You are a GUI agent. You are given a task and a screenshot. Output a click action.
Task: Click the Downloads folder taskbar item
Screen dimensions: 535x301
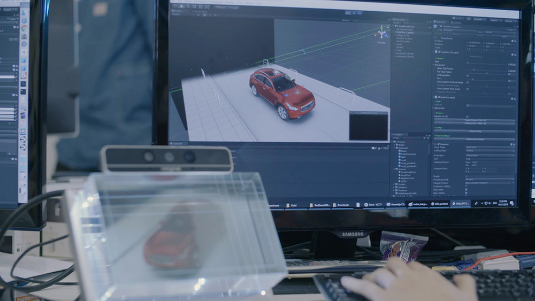tap(340, 205)
